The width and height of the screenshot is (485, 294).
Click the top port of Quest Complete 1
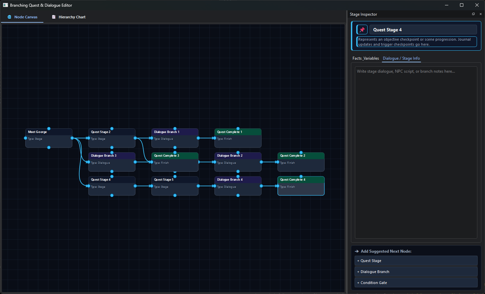(x=238, y=128)
